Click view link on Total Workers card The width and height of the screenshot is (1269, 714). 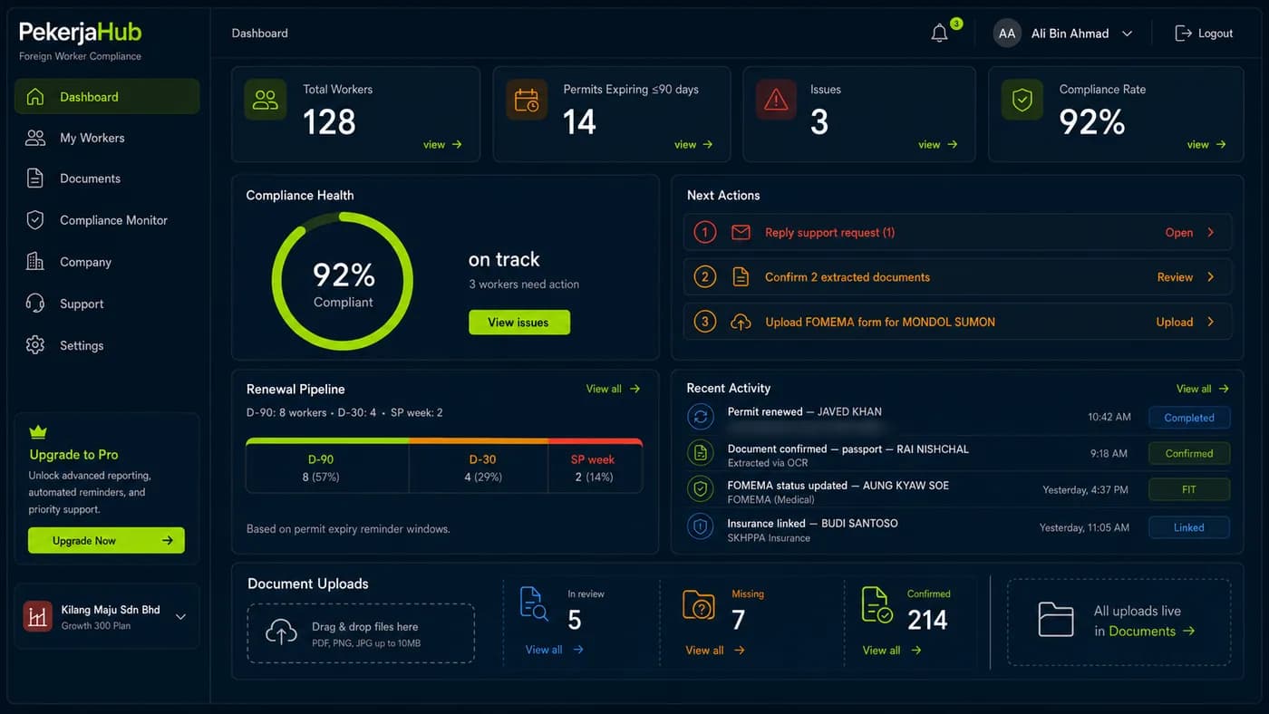pos(442,144)
